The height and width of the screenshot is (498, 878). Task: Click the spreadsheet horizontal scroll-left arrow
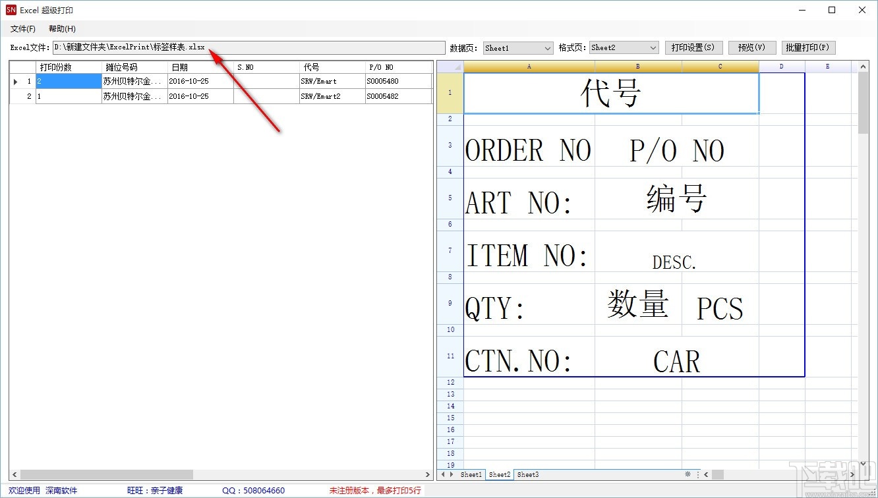tap(705, 474)
